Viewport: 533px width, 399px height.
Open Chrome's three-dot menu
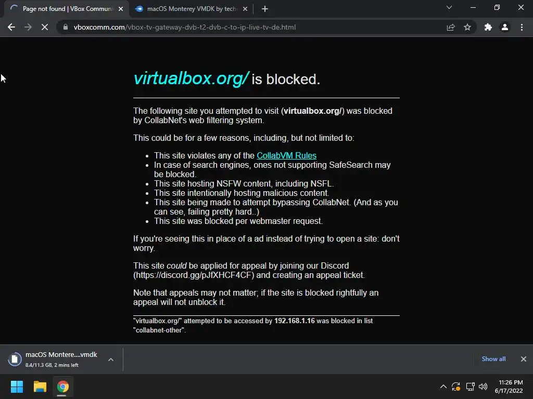click(x=522, y=27)
